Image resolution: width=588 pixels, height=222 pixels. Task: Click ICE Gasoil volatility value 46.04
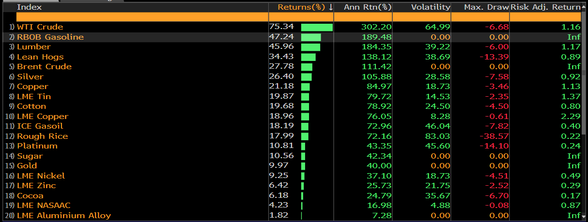coord(438,126)
